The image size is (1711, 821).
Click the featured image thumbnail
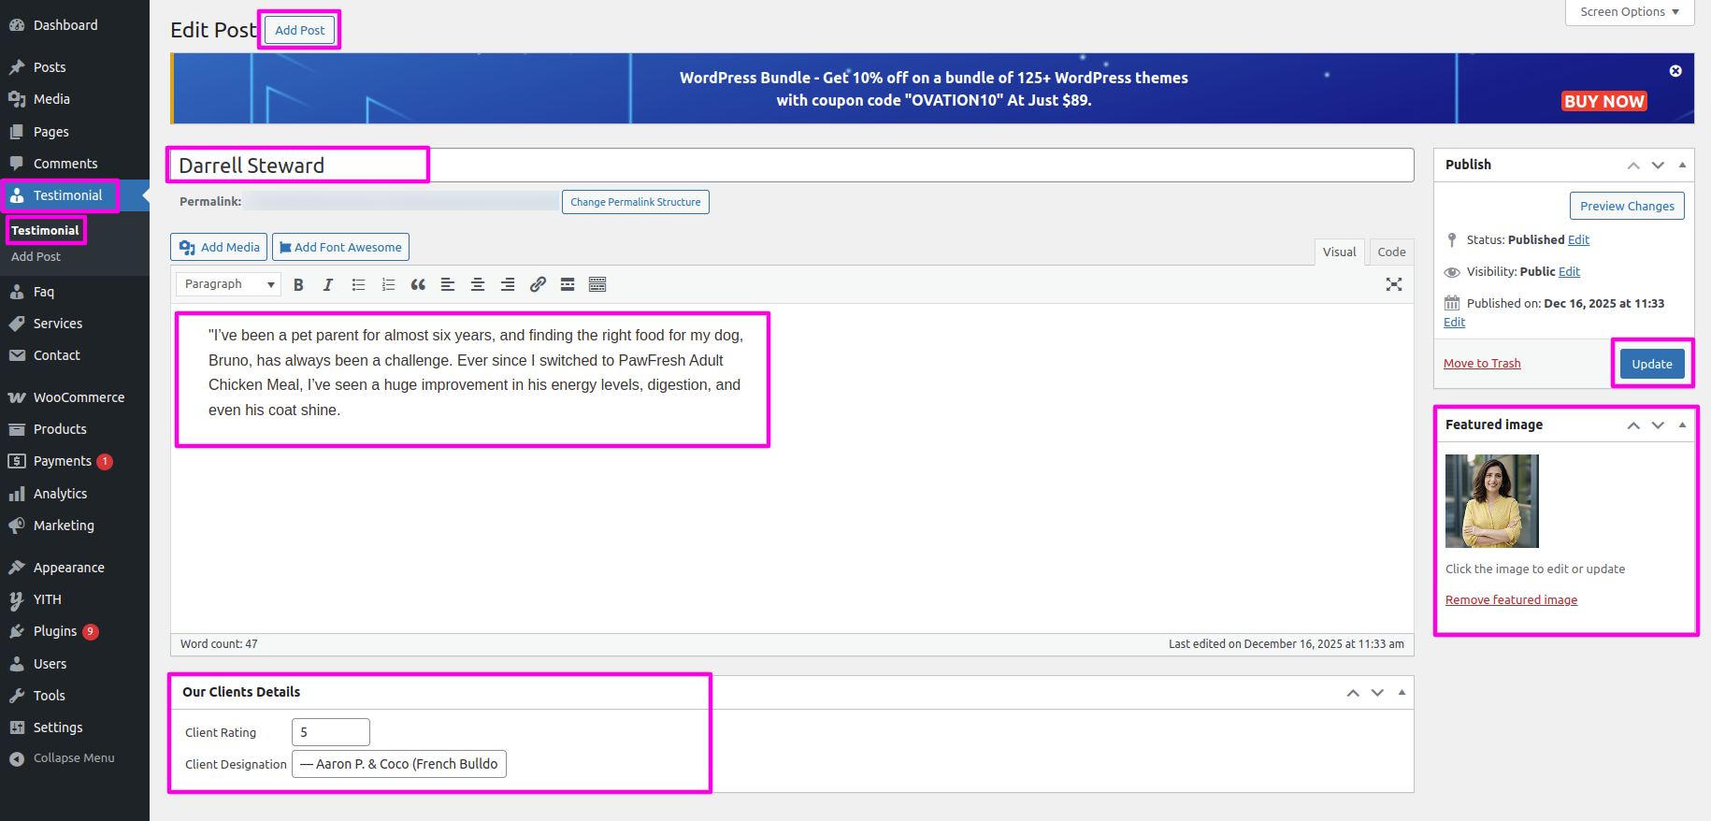coord(1491,501)
